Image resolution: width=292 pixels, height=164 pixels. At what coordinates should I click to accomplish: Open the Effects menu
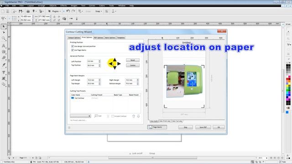(63, 6)
